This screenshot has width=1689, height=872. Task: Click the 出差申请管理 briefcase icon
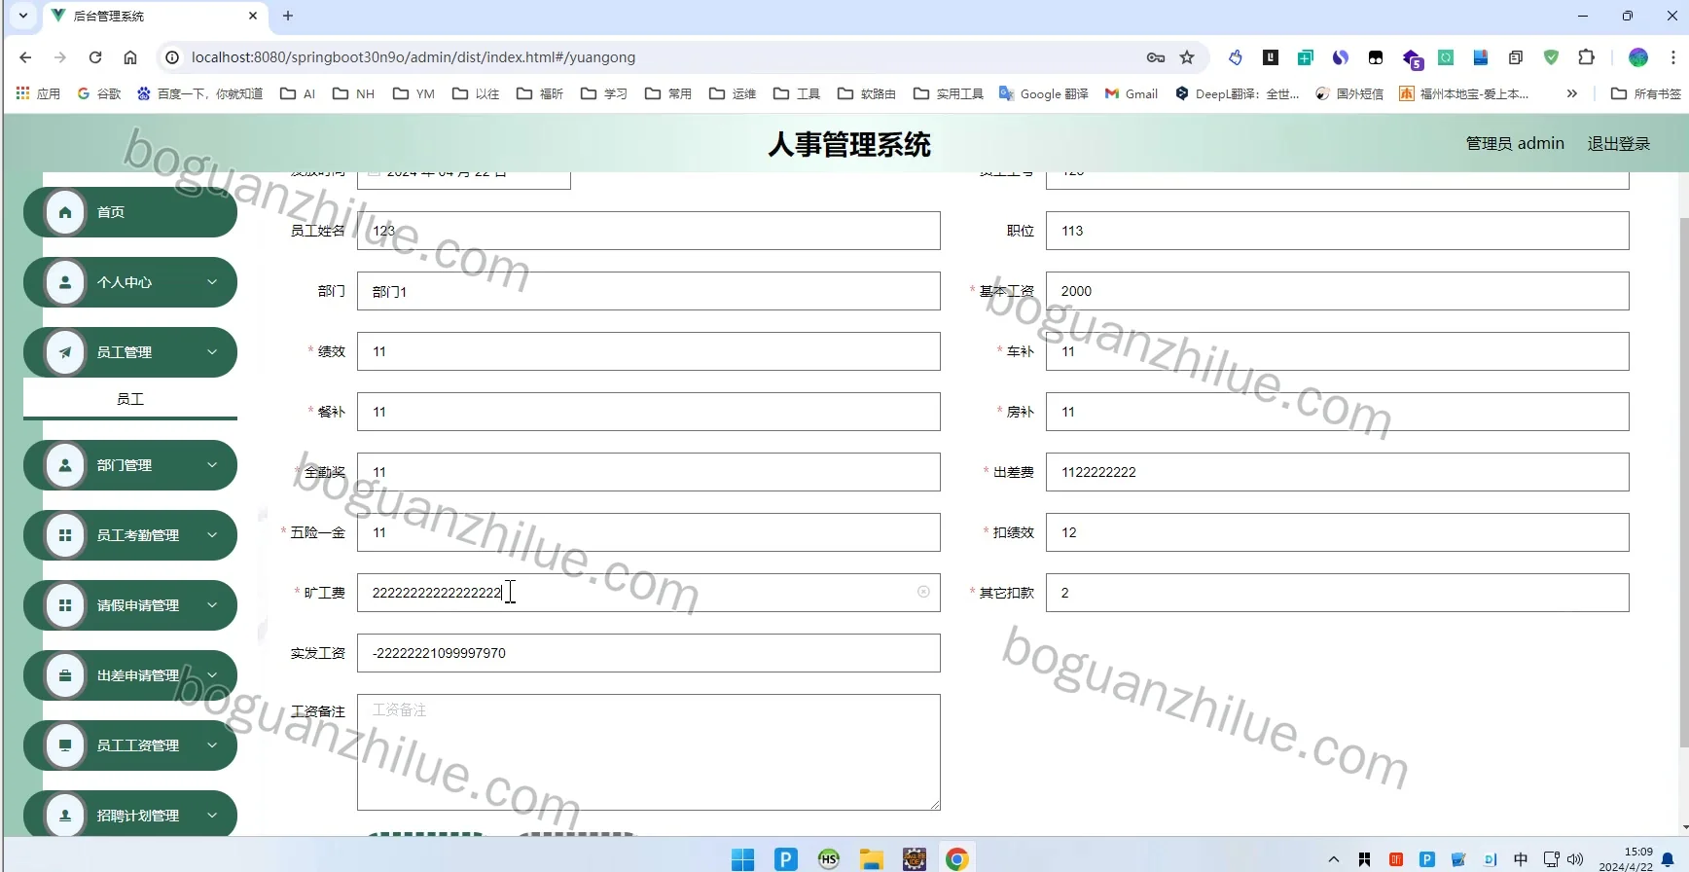pyautogui.click(x=65, y=675)
